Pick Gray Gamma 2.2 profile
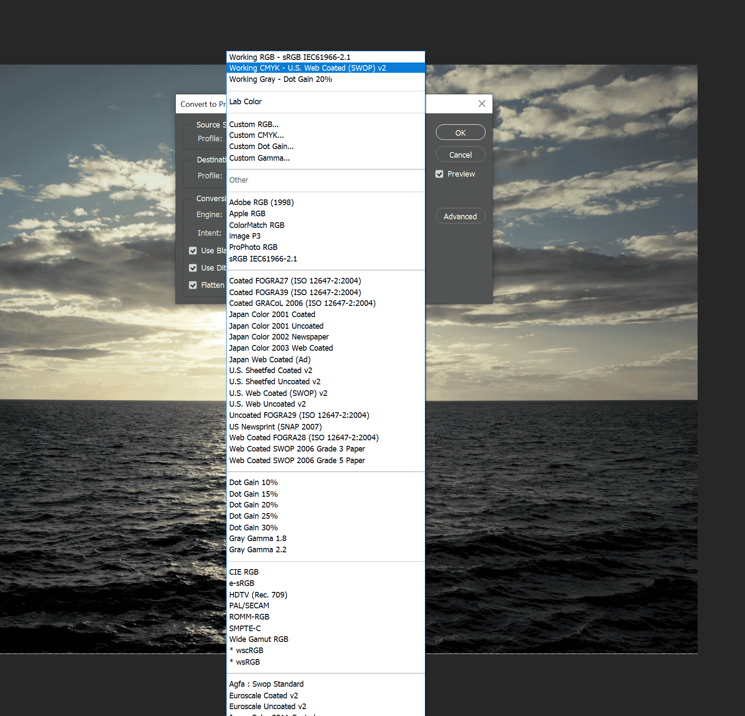This screenshot has width=745, height=716. pyautogui.click(x=258, y=550)
